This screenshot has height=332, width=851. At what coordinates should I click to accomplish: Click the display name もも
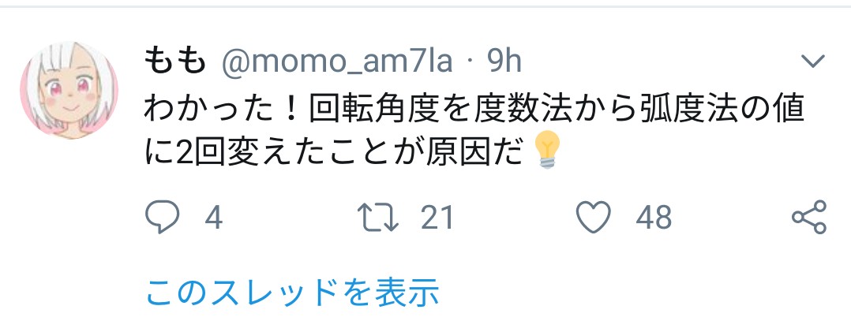coord(176,62)
